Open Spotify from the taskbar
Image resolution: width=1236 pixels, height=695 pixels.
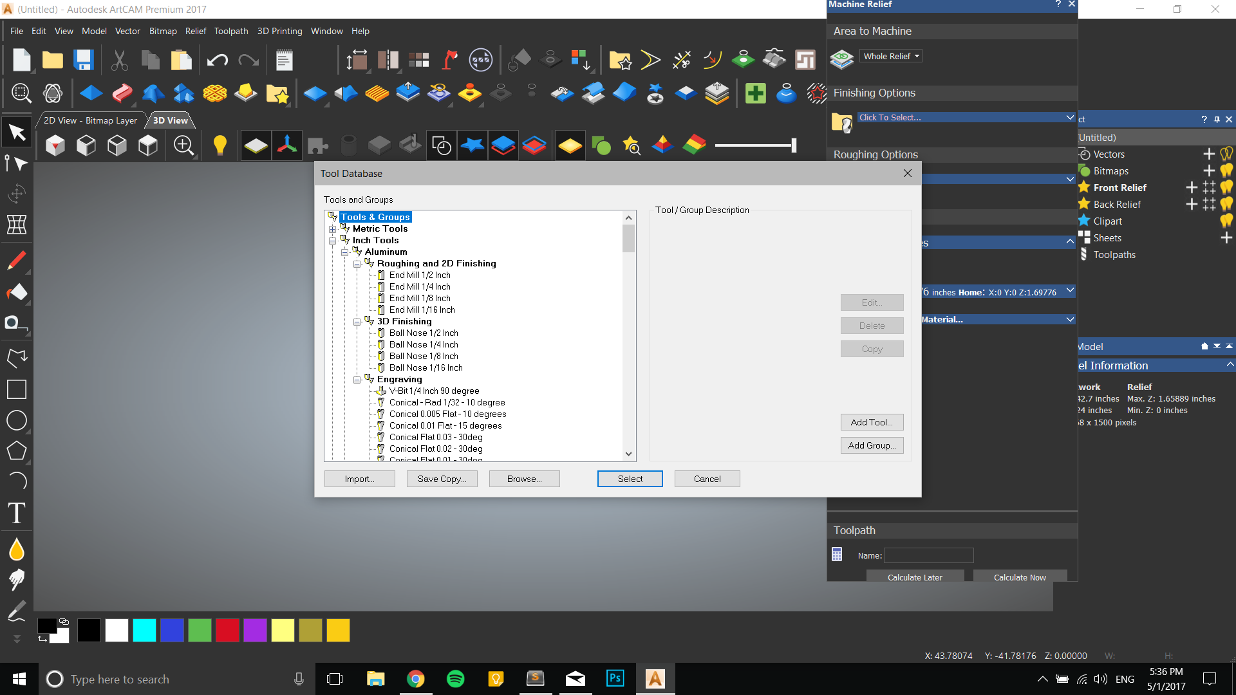(456, 679)
